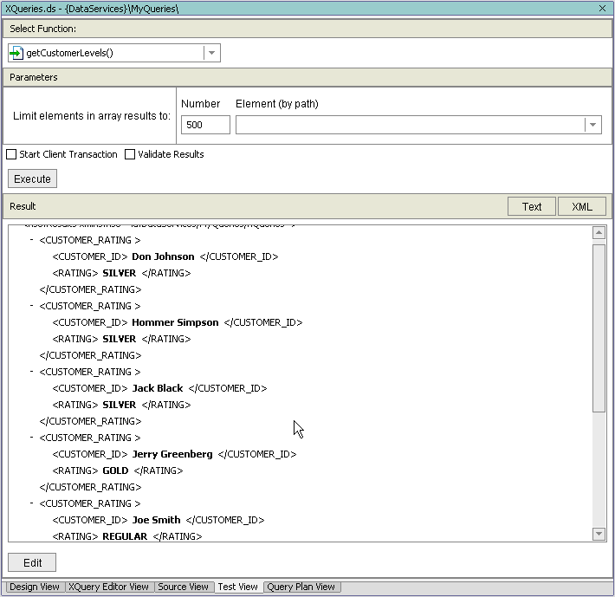This screenshot has width=615, height=597.
Task: Collapse the Don Johnson CUSTOMER_RATING node
Action: click(x=32, y=239)
